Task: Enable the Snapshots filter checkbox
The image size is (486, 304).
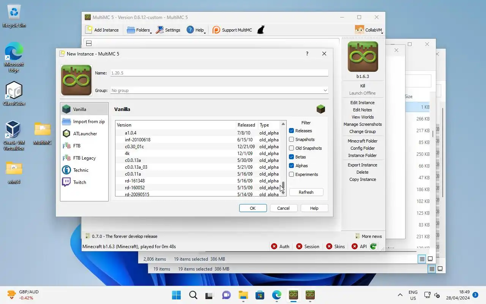Action: [x=292, y=139]
